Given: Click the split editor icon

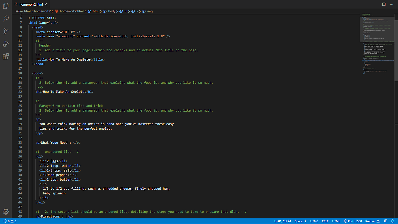Looking at the screenshot, I should click(x=384, y=4).
